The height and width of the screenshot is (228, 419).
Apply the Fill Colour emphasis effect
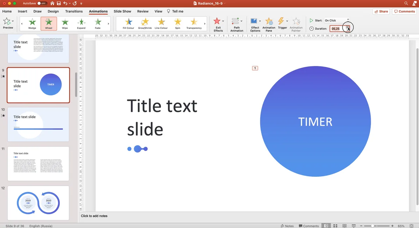(x=128, y=24)
